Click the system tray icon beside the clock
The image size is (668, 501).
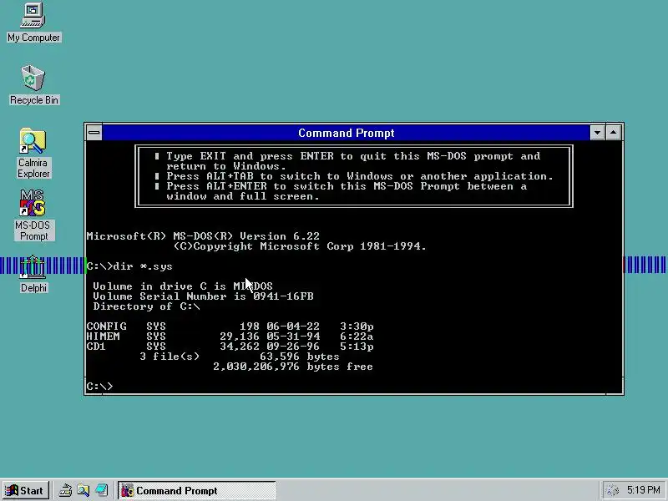[x=612, y=491]
